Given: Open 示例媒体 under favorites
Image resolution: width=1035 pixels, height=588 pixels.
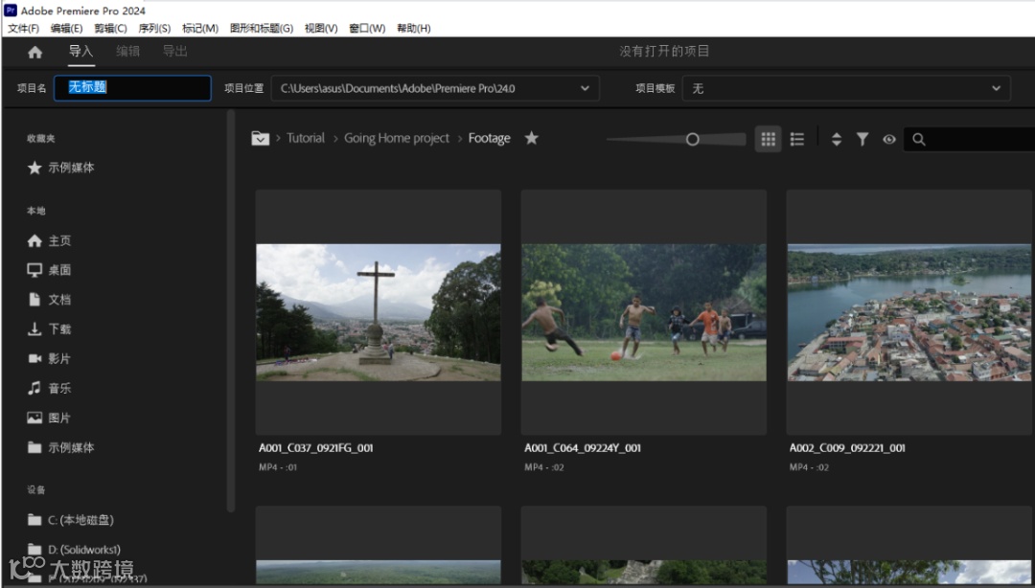Looking at the screenshot, I should 60,168.
